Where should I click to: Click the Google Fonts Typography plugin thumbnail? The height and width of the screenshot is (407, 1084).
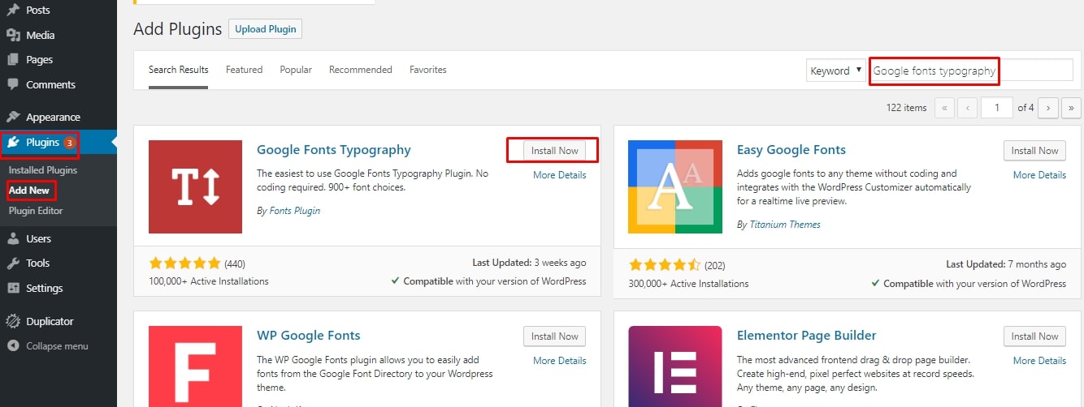195,186
